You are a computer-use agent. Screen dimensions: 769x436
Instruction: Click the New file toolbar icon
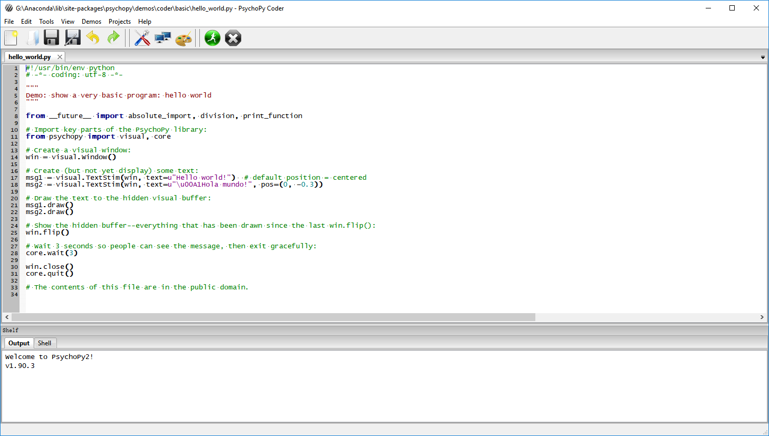[x=11, y=38]
